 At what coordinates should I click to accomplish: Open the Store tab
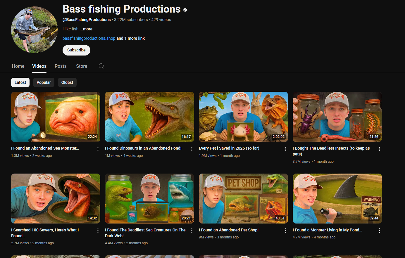(82, 66)
